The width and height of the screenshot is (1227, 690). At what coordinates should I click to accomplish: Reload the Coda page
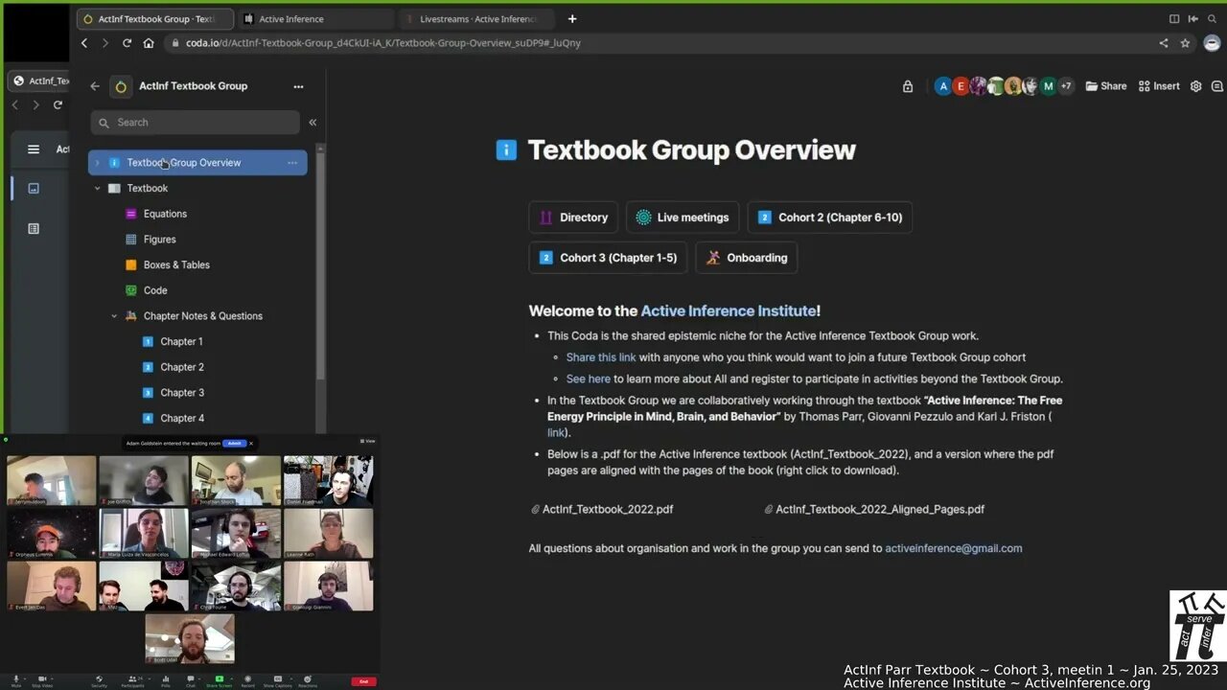point(127,43)
